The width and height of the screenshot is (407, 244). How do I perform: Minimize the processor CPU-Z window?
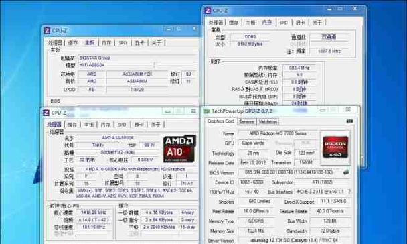point(167,111)
